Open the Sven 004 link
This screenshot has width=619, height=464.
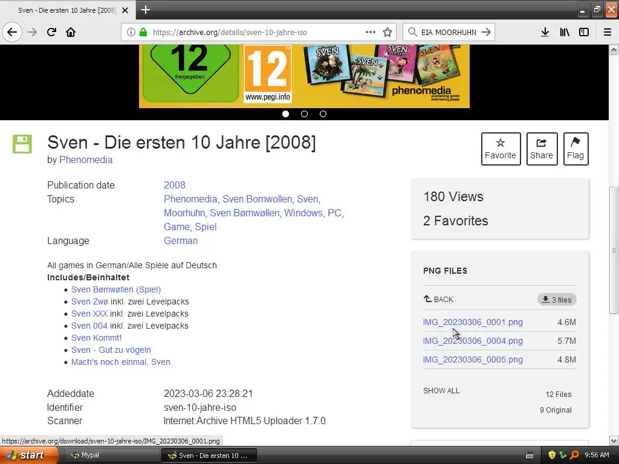89,326
